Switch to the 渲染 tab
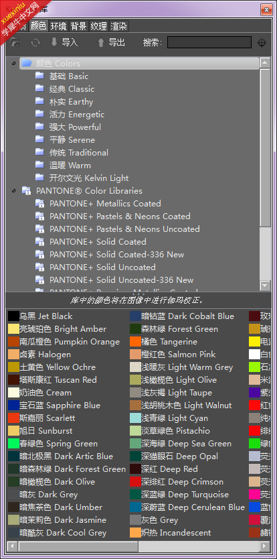 coord(119,26)
